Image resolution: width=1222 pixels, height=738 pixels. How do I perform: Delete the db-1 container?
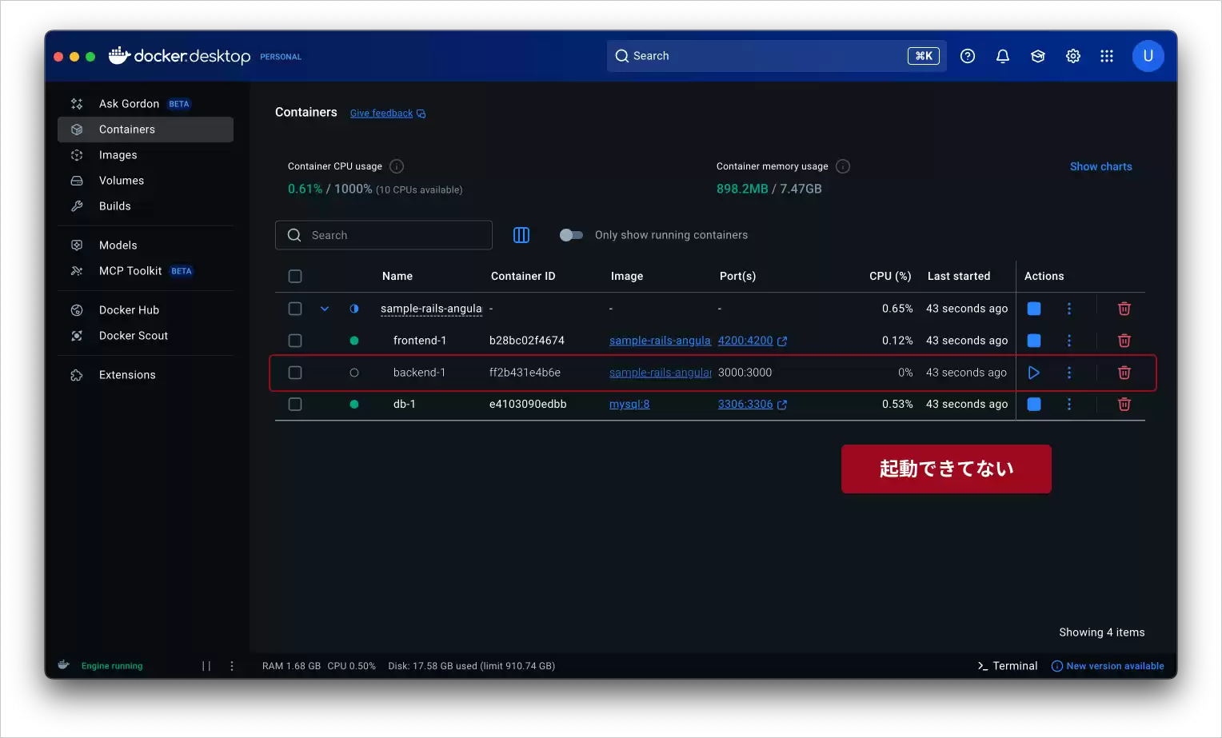pos(1124,405)
